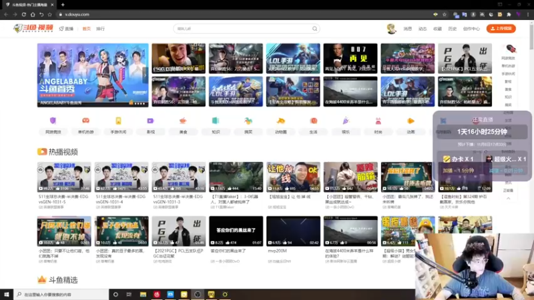The height and width of the screenshot is (300, 534).
Task: Open Task View on the taskbar
Action: [x=129, y=294]
